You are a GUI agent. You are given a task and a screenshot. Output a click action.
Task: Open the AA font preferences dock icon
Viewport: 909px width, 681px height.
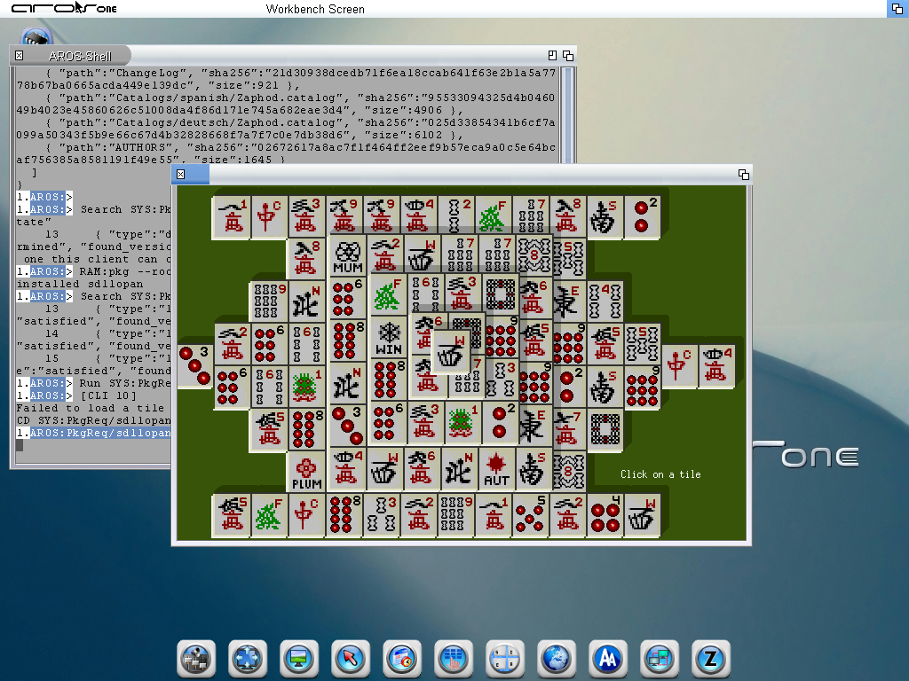pos(607,659)
